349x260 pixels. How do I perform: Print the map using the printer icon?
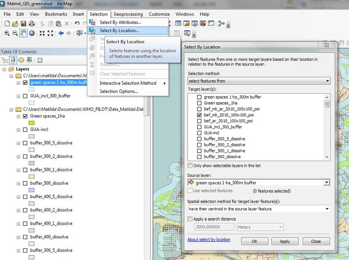coord(32,23)
